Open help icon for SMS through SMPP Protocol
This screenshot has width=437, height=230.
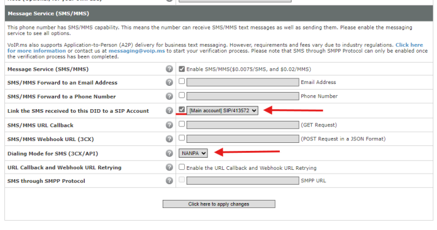point(169,180)
